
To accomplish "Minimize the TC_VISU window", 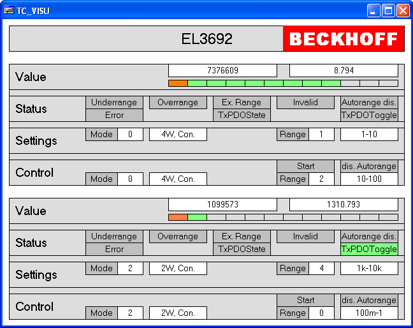I will 373,11.
